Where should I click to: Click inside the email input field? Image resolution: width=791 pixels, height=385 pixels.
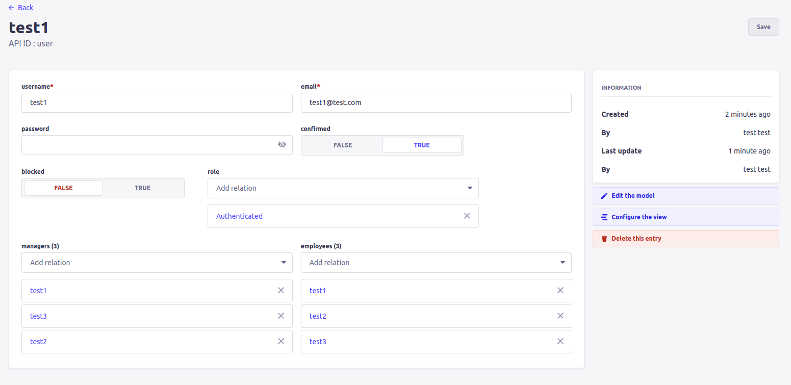pyautogui.click(x=436, y=102)
